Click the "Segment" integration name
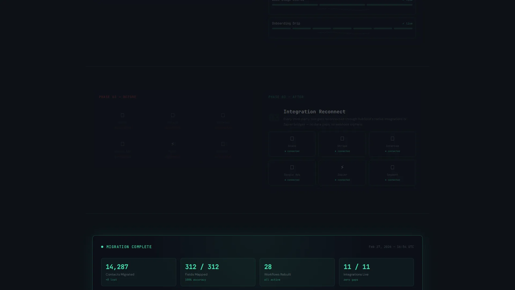 (x=392, y=175)
